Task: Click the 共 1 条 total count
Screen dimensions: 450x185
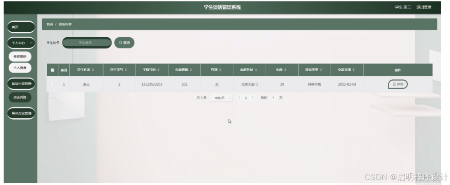Action: (x=202, y=97)
